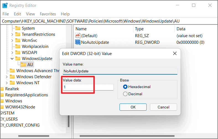The image size is (218, 139).
Task: Expand the WSDAPI key
Action: click(x=12, y=53)
